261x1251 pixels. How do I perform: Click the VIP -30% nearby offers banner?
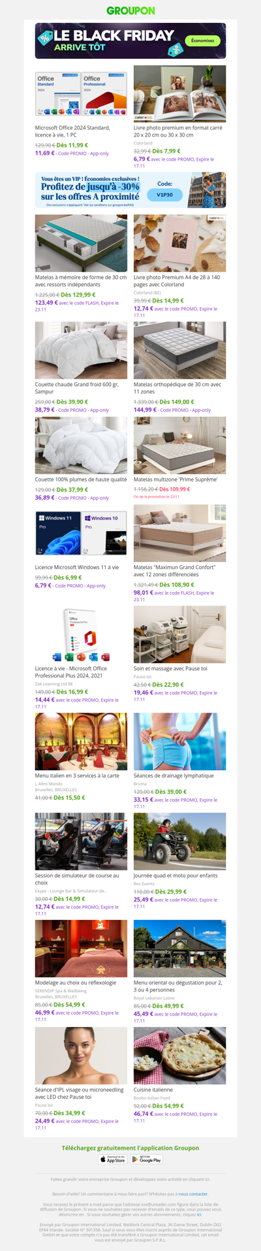(x=130, y=190)
